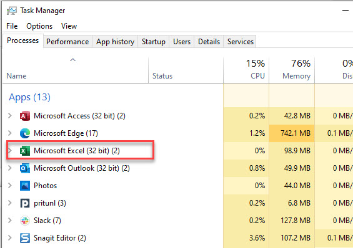Select the Photos row name text
Screen dimensions: 353x248
click(x=45, y=186)
